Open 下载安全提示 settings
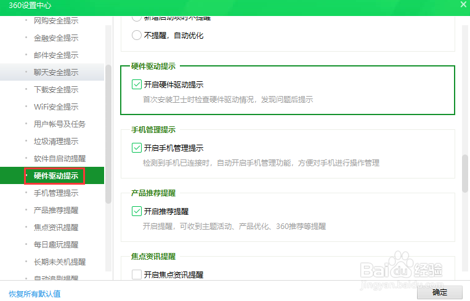The width and height of the screenshot is (470, 301). point(56,89)
